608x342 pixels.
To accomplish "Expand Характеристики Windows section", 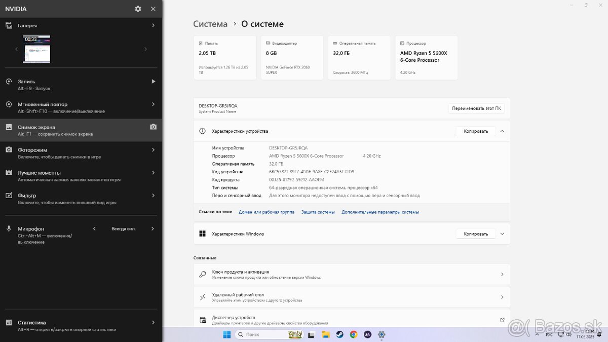I will click(x=502, y=234).
